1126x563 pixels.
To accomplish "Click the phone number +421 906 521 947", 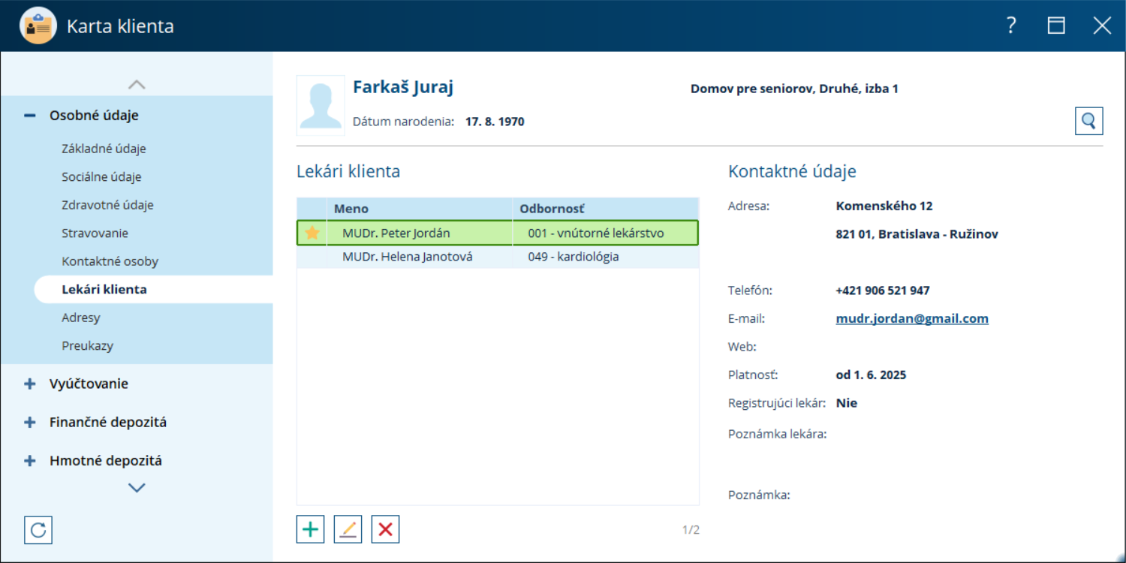I will (883, 291).
